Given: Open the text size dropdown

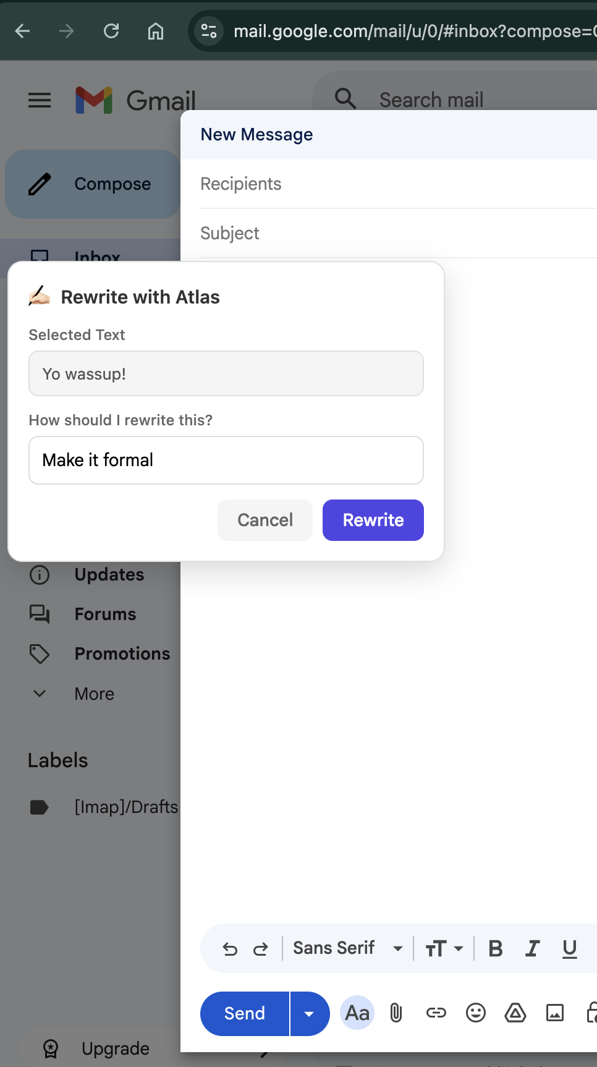Looking at the screenshot, I should click(x=444, y=948).
